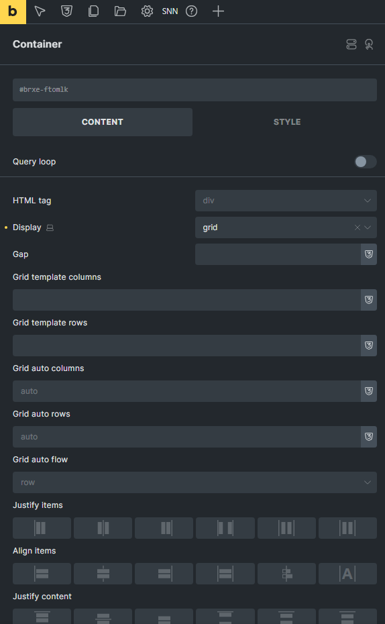
Task: Open the SNN menu item
Action: (x=170, y=11)
